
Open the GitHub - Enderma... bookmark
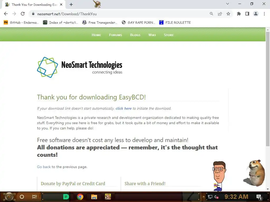21,23
